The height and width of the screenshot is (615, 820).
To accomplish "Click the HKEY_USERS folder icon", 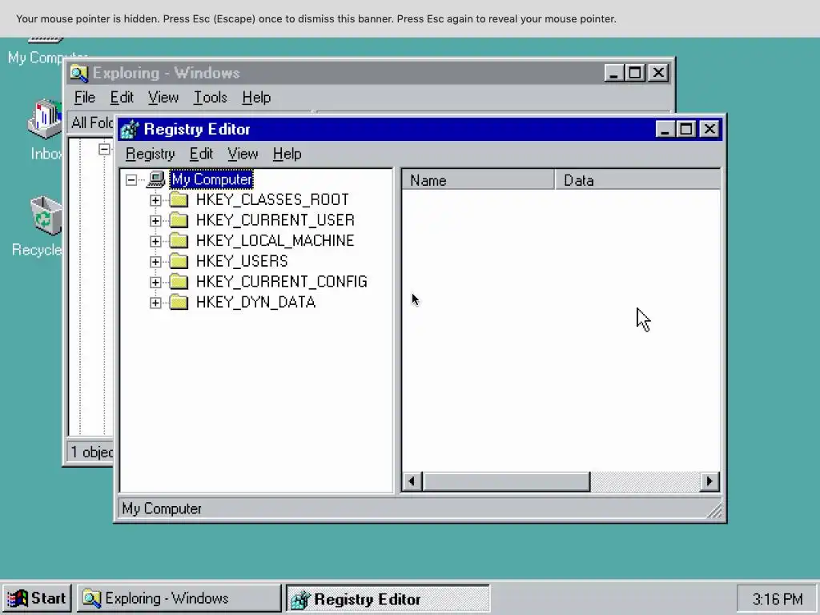I will click(179, 261).
